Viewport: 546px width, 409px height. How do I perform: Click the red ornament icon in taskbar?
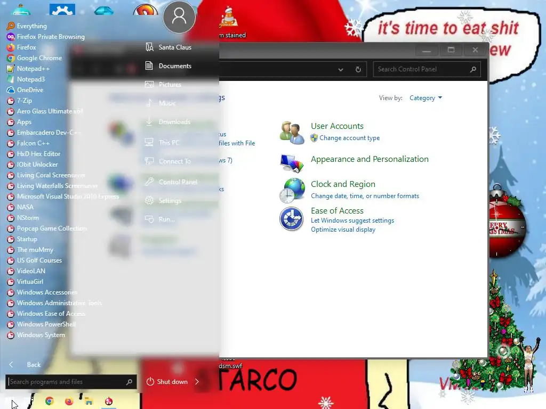coord(109,401)
